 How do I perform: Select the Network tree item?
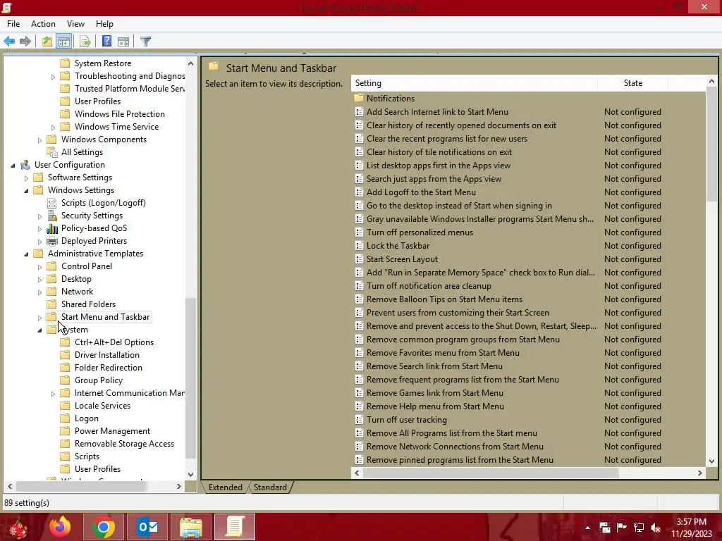click(x=78, y=292)
